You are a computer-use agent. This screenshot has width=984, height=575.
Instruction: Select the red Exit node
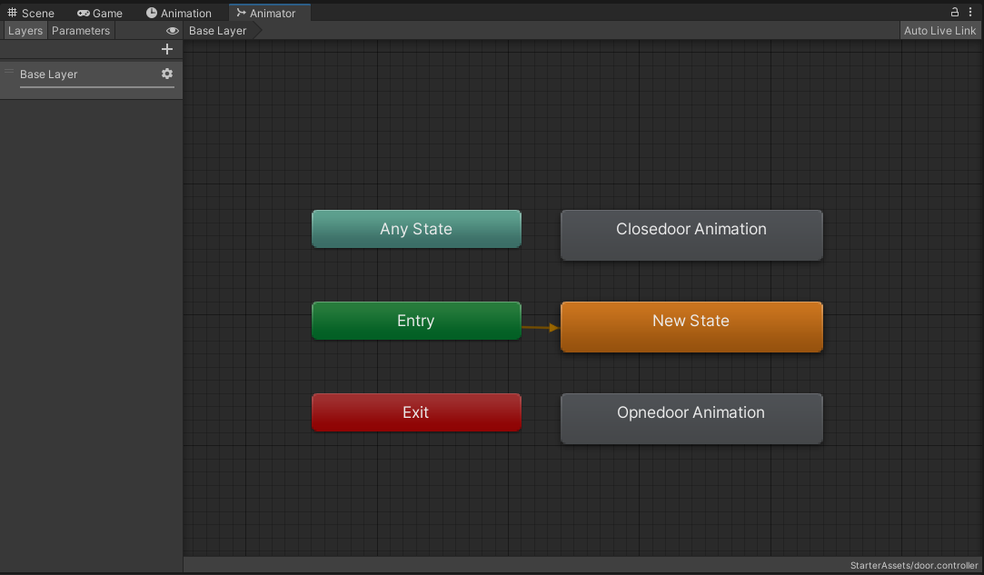pos(416,412)
